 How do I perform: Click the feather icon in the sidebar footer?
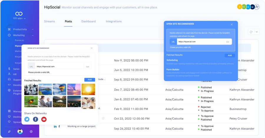(9, 132)
